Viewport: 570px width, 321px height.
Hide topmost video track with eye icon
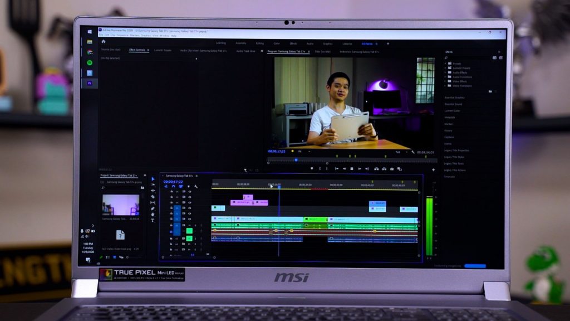[x=189, y=192]
